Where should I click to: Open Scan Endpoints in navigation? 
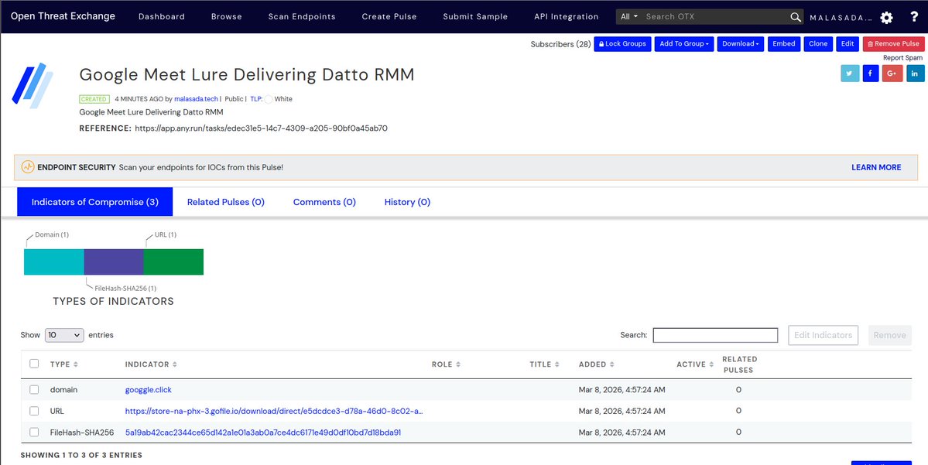302,16
